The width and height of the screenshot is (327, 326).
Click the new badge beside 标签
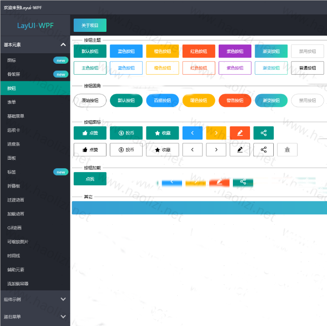tap(61, 172)
